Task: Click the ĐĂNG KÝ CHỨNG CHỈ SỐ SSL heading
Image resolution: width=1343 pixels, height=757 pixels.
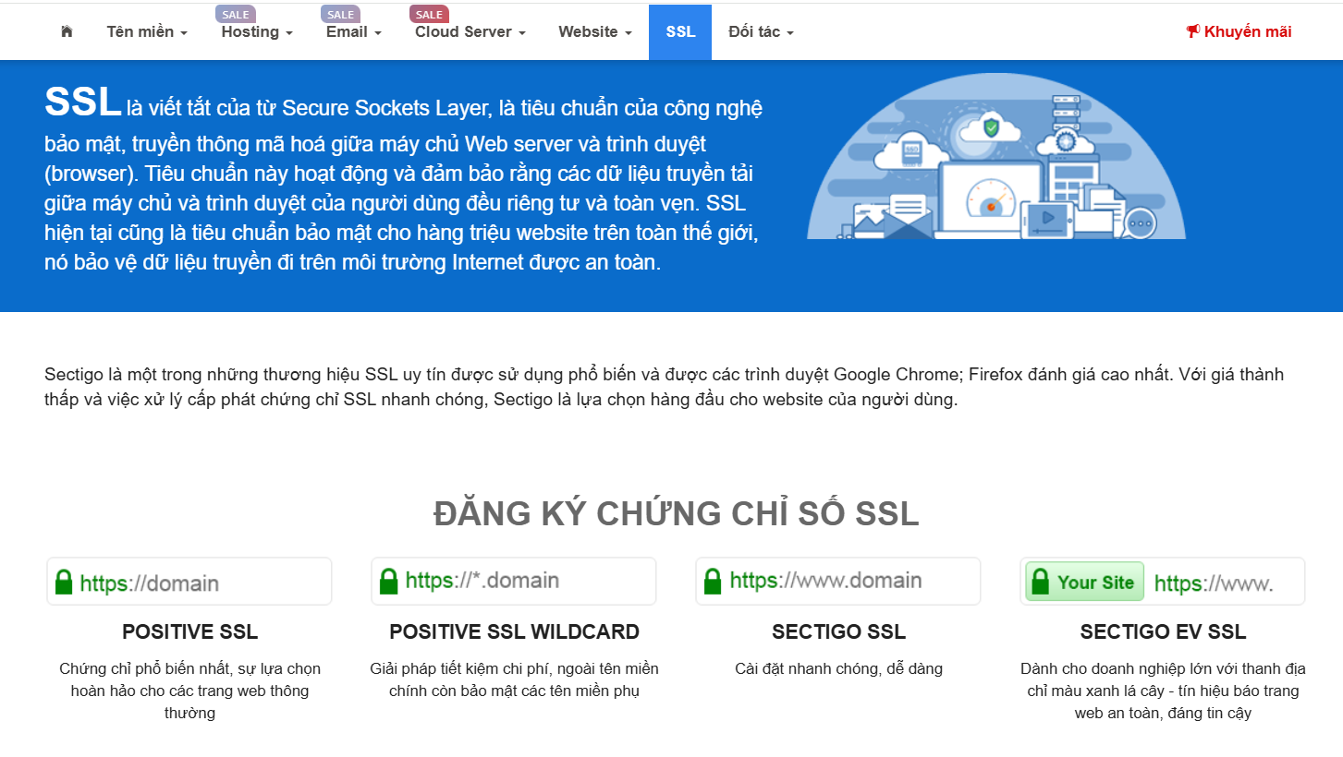Action: click(677, 513)
